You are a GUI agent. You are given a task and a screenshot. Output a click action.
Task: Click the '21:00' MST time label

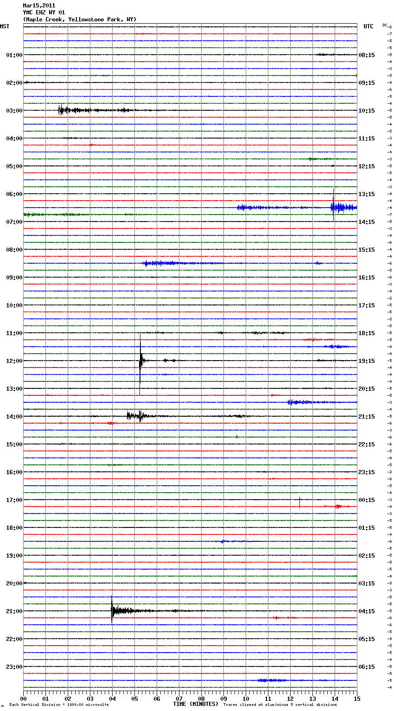point(14,611)
